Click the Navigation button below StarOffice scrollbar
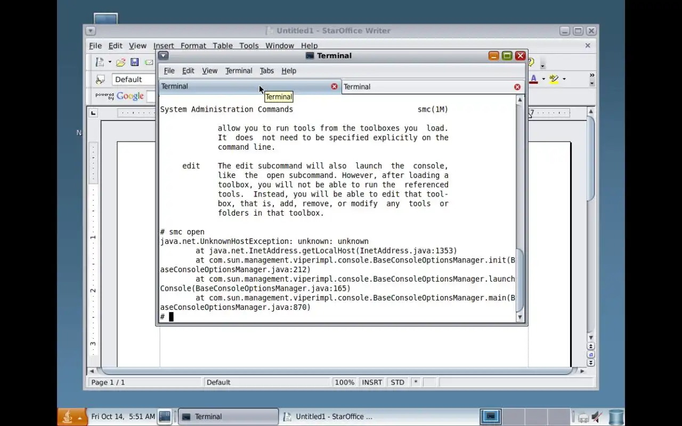682x426 pixels. 590,355
